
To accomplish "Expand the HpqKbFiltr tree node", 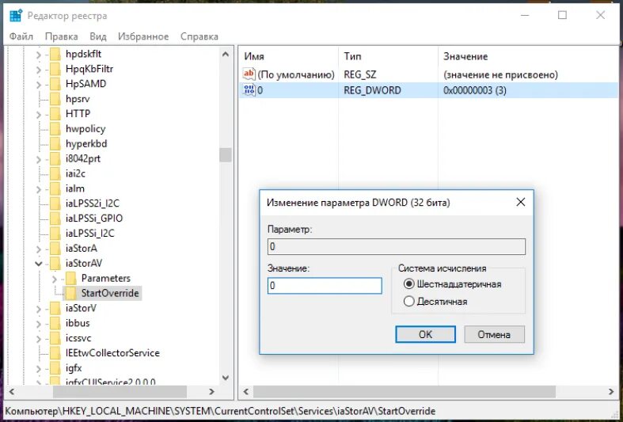I will 39,70.
